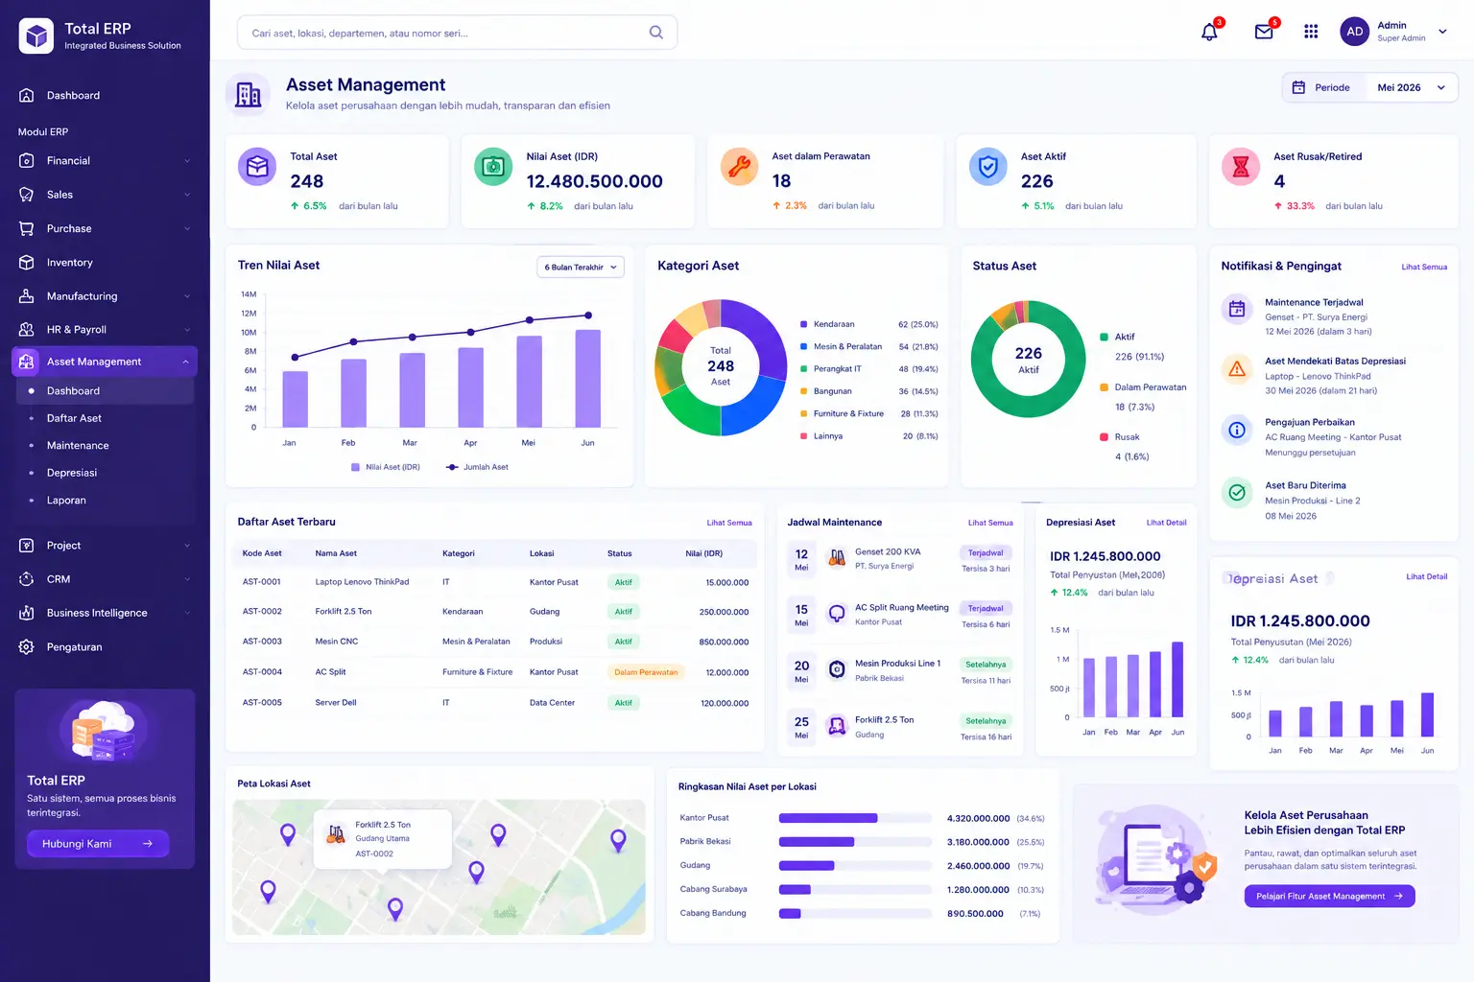Click the Pengajuan Perbaikan info icon
The width and height of the screenshot is (1474, 982).
[x=1237, y=430]
